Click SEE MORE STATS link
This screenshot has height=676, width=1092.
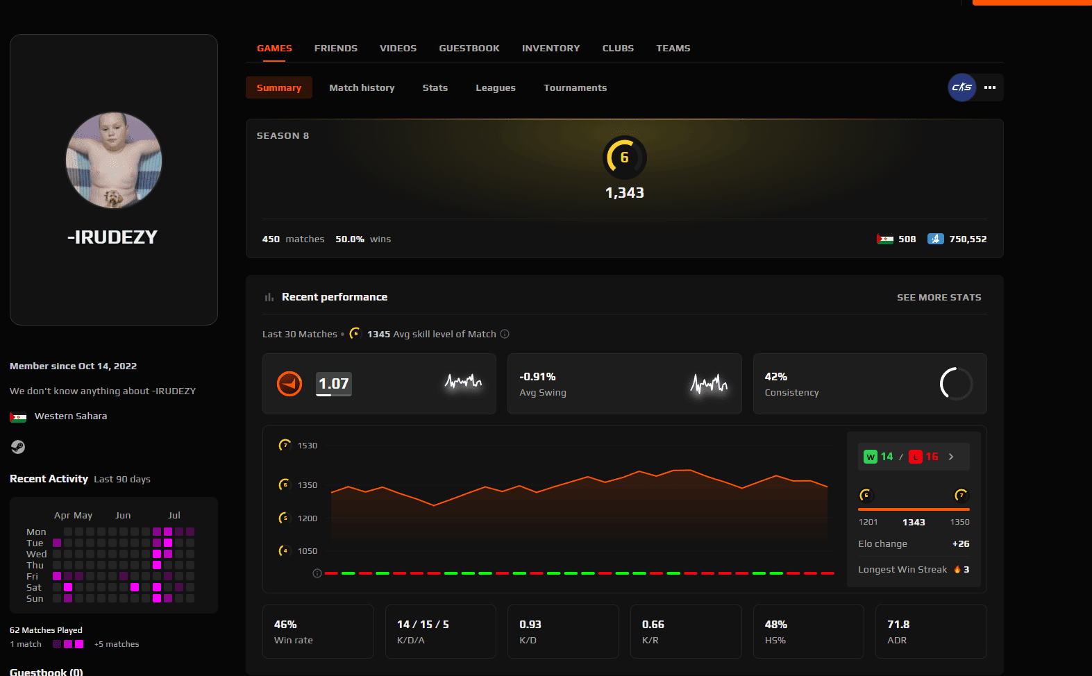[939, 297]
